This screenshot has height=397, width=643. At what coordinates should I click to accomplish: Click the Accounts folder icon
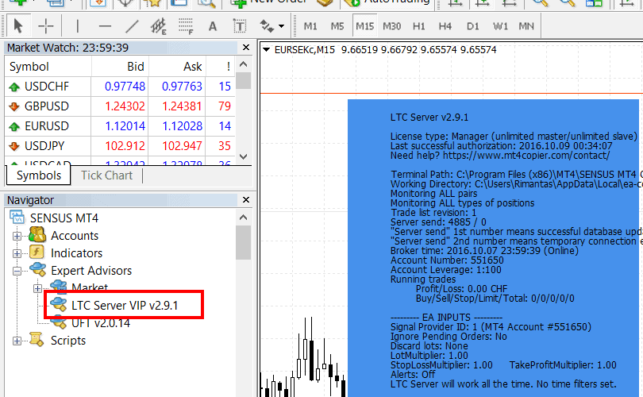tap(37, 235)
